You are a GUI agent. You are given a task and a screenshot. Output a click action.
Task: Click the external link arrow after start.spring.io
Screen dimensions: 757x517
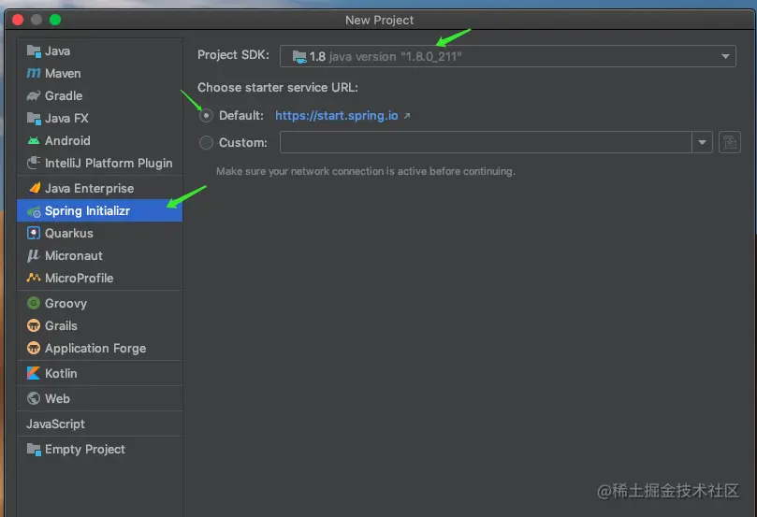[x=407, y=116]
